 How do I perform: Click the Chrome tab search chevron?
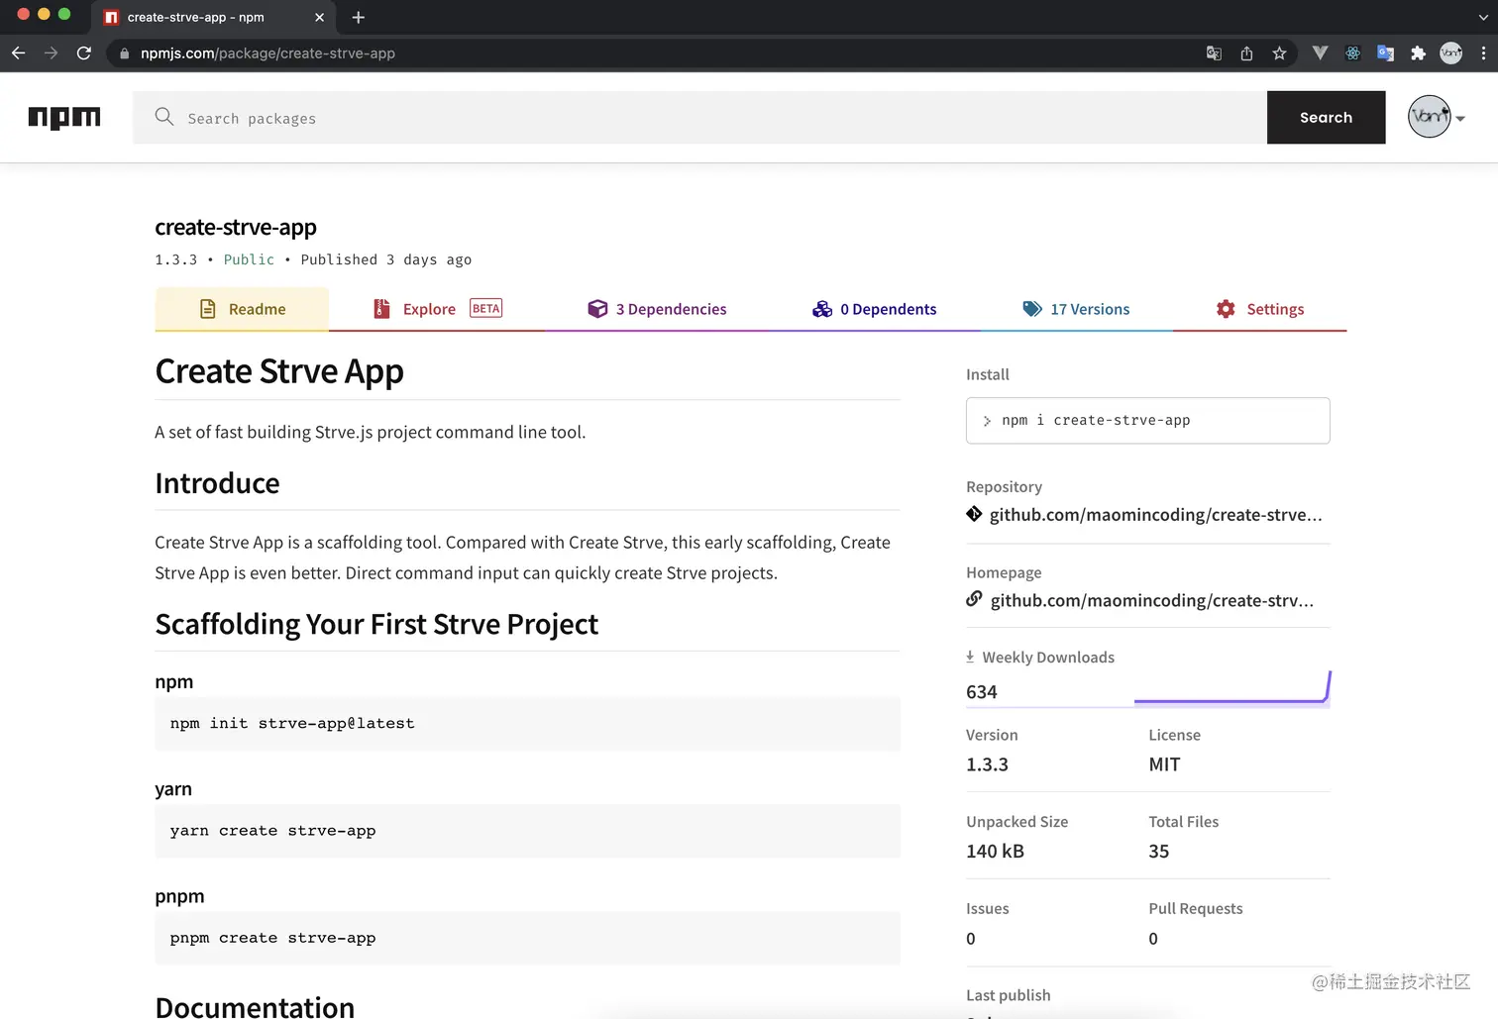click(1482, 17)
